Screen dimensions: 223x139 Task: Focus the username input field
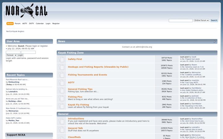tap(13, 52)
